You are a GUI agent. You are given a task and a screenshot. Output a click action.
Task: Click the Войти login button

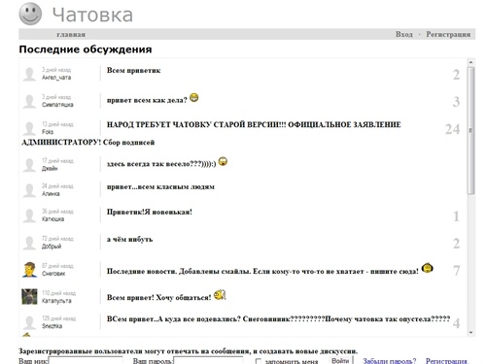tap(340, 360)
